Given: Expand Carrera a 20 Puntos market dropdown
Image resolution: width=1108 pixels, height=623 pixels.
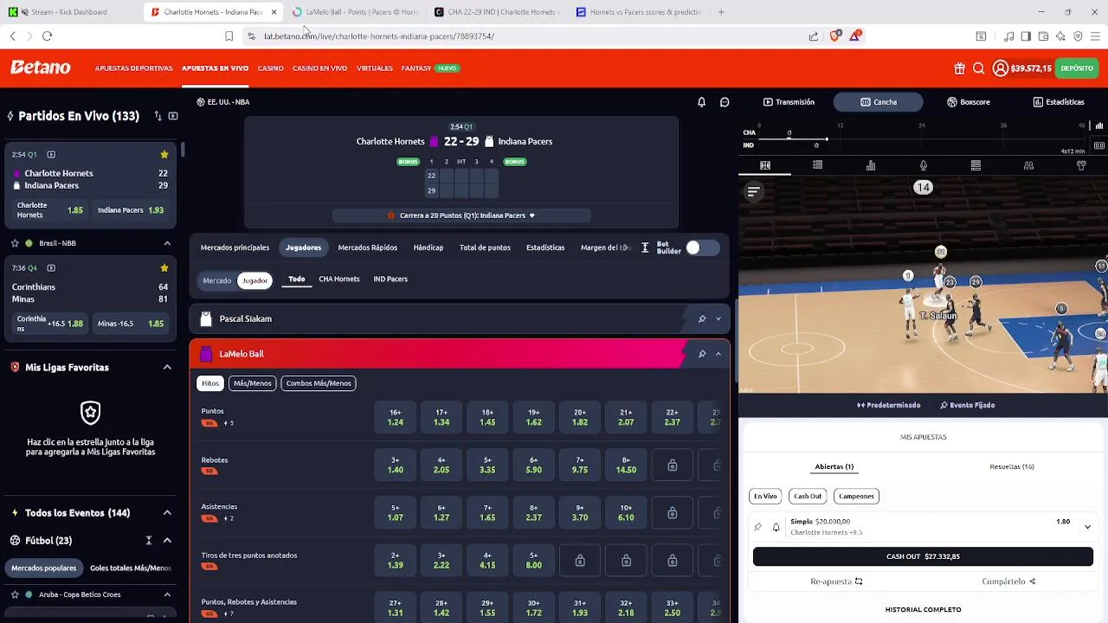Looking at the screenshot, I should coord(531,215).
